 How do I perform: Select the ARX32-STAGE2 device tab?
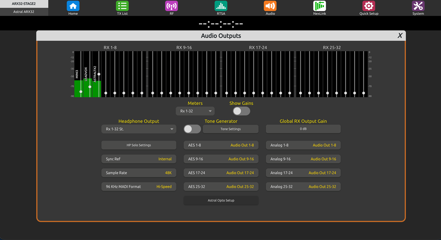click(24, 4)
